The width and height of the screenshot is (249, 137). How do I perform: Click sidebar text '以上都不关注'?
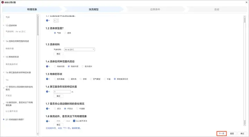[12, 111]
